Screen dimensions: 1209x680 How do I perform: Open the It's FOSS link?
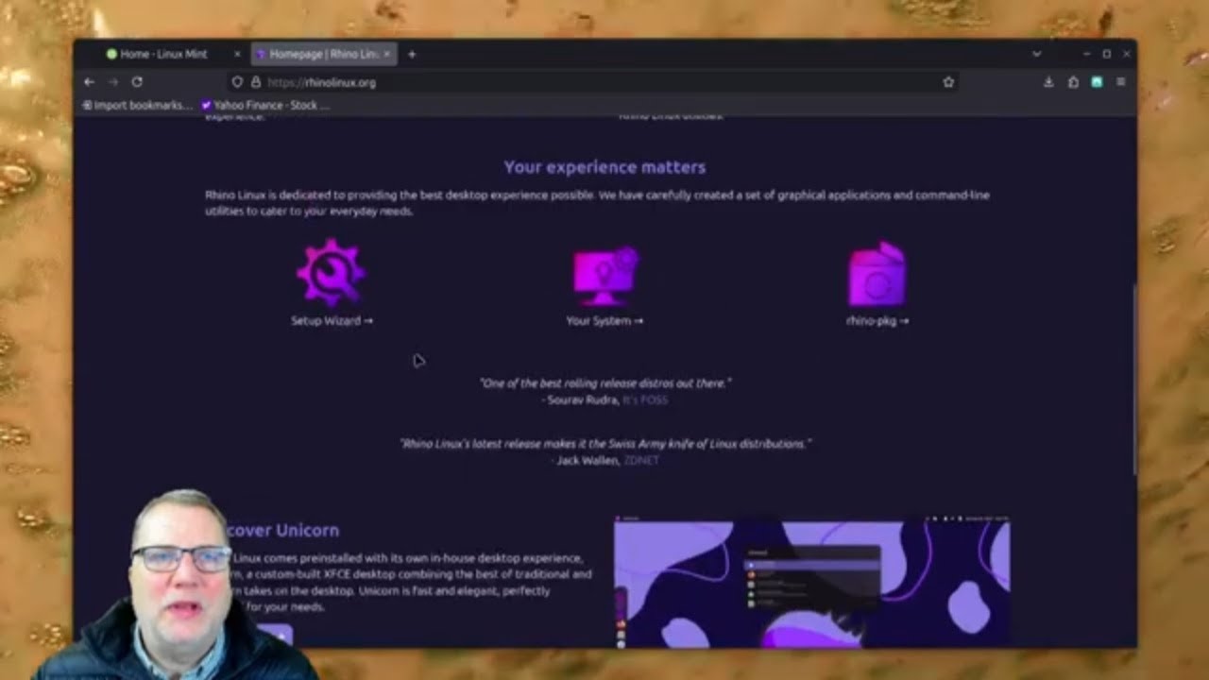tap(645, 400)
